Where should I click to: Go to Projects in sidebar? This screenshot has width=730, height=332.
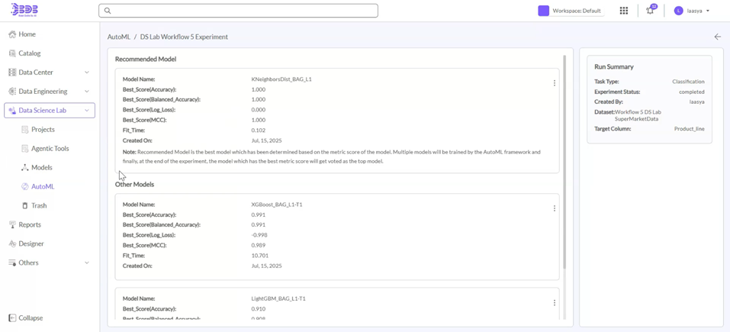[43, 130]
